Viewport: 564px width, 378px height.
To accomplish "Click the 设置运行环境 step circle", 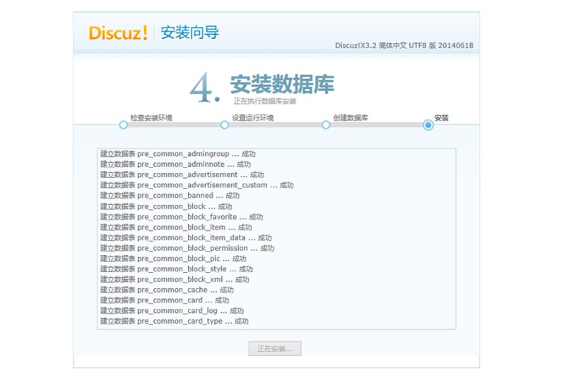I will click(x=225, y=125).
